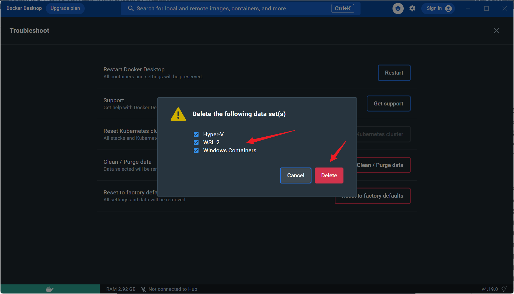
Task: Click the Ctrl+K shortcut badge
Action: (x=342, y=9)
